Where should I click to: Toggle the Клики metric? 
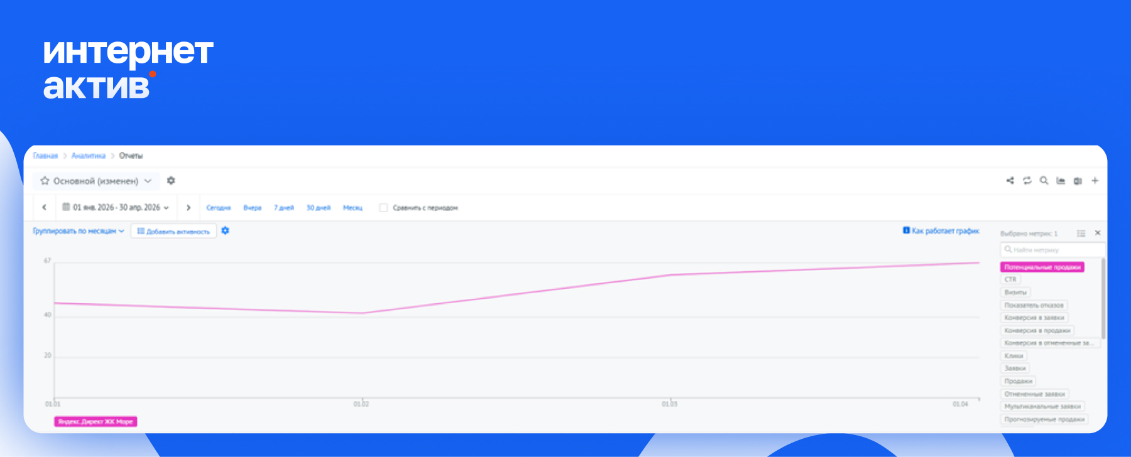pos(1014,356)
